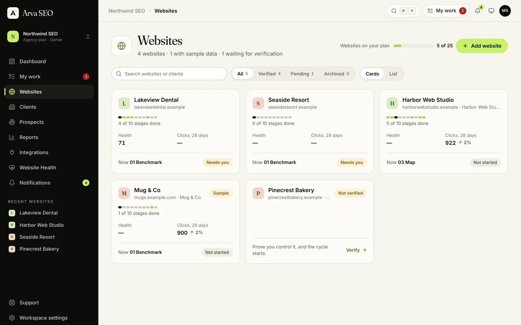The image size is (521, 325).
Task: Open the Harbor Web Studio card title
Action: (x=428, y=100)
